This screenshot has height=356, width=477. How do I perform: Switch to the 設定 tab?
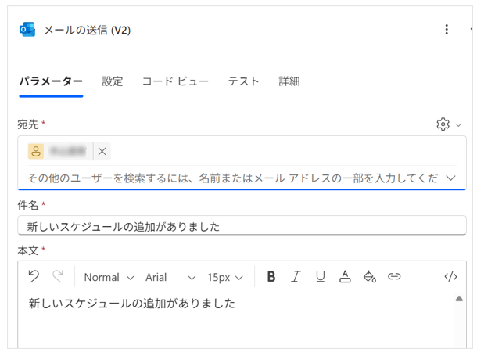click(113, 81)
